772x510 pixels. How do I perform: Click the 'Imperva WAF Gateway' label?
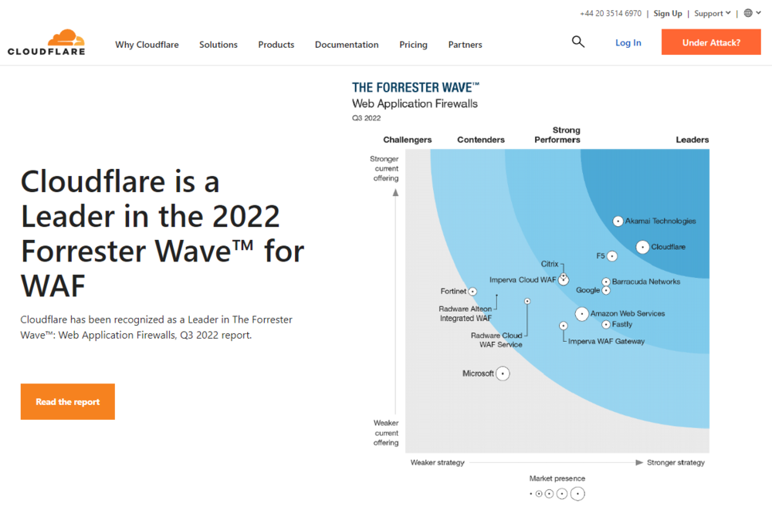coord(606,341)
